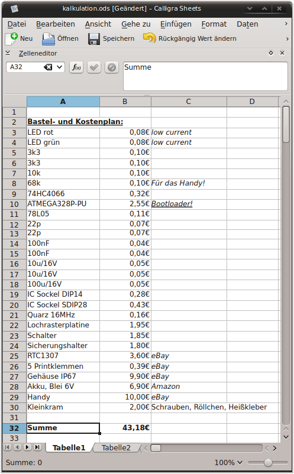The height and width of the screenshot is (474, 294).
Task: Float the Zelleneditor docker via diamond icon
Action: [271, 53]
